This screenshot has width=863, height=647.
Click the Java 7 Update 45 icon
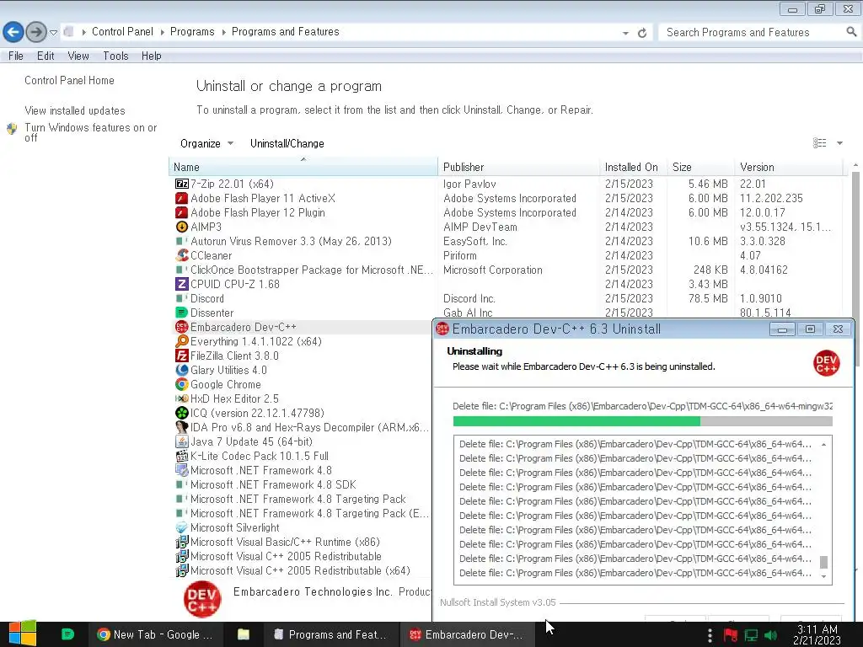pos(182,441)
